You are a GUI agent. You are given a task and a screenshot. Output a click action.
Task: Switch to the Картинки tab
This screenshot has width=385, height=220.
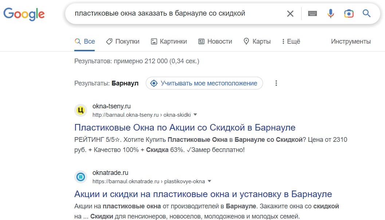tap(169, 41)
